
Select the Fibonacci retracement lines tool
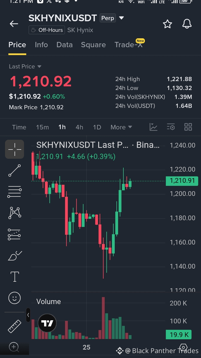coord(15,192)
